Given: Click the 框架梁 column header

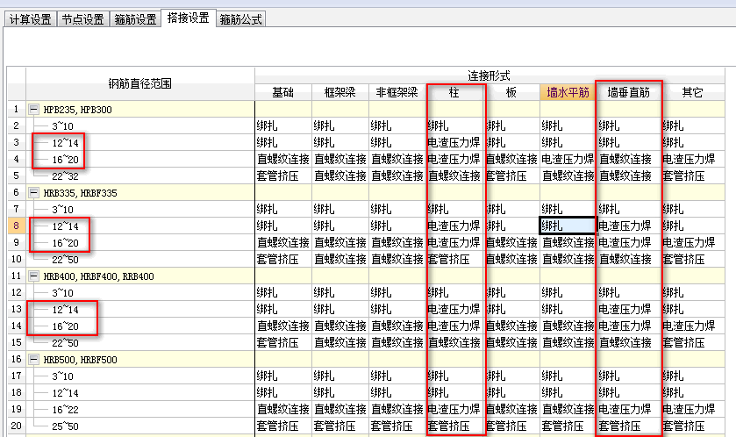Looking at the screenshot, I should [x=340, y=92].
